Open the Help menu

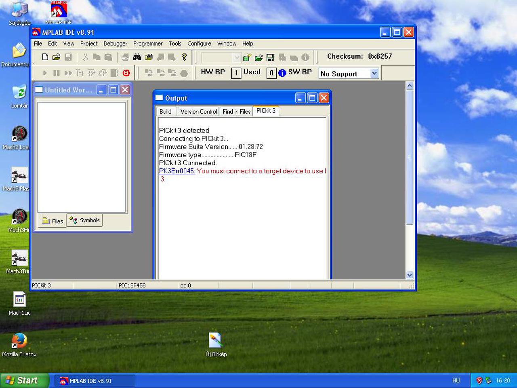tap(248, 44)
